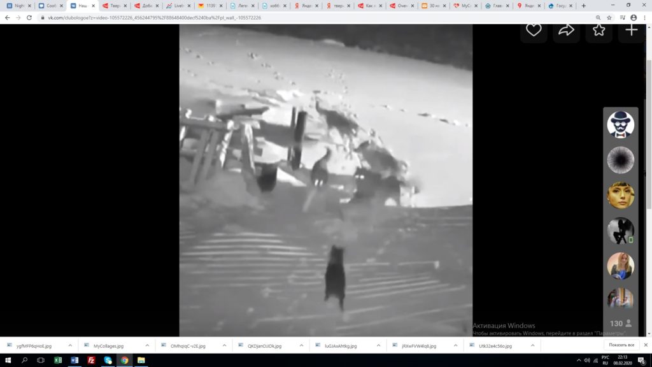Select the top viewer avatar thumbnail
The height and width of the screenshot is (367, 652).
point(620,125)
